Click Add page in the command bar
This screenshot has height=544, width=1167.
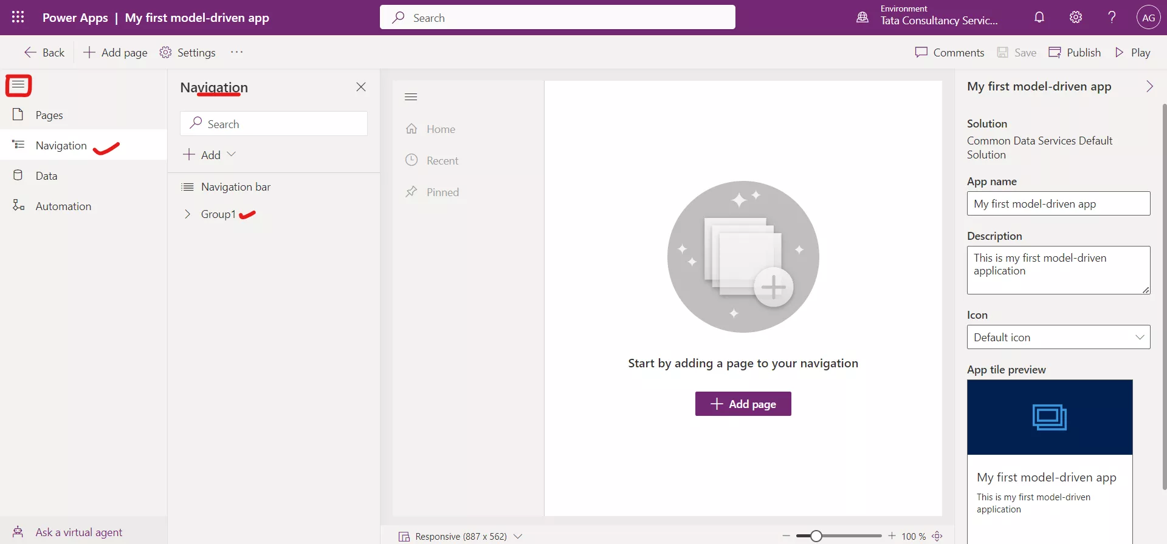[115, 52]
